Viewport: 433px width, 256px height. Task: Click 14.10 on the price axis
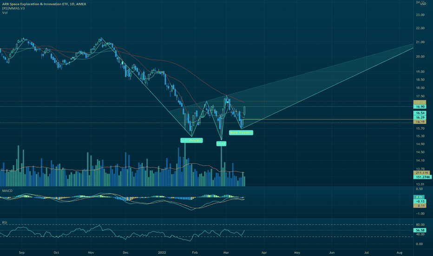tap(420, 161)
